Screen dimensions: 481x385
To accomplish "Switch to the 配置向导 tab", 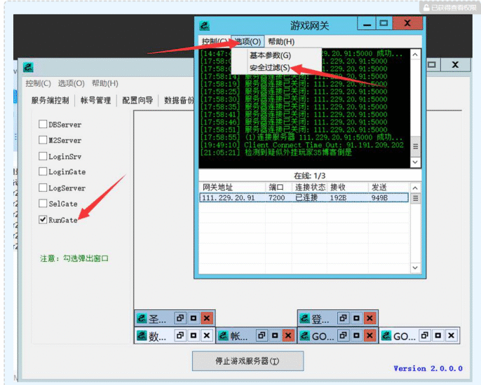I will tap(137, 100).
